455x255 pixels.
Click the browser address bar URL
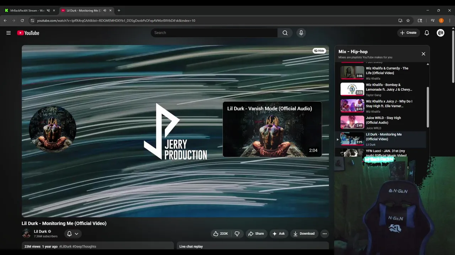pos(116,21)
